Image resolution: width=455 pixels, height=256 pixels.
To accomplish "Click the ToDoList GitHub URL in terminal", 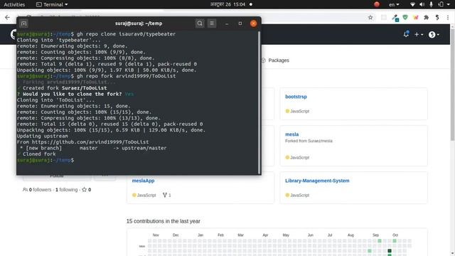I will (90, 142).
